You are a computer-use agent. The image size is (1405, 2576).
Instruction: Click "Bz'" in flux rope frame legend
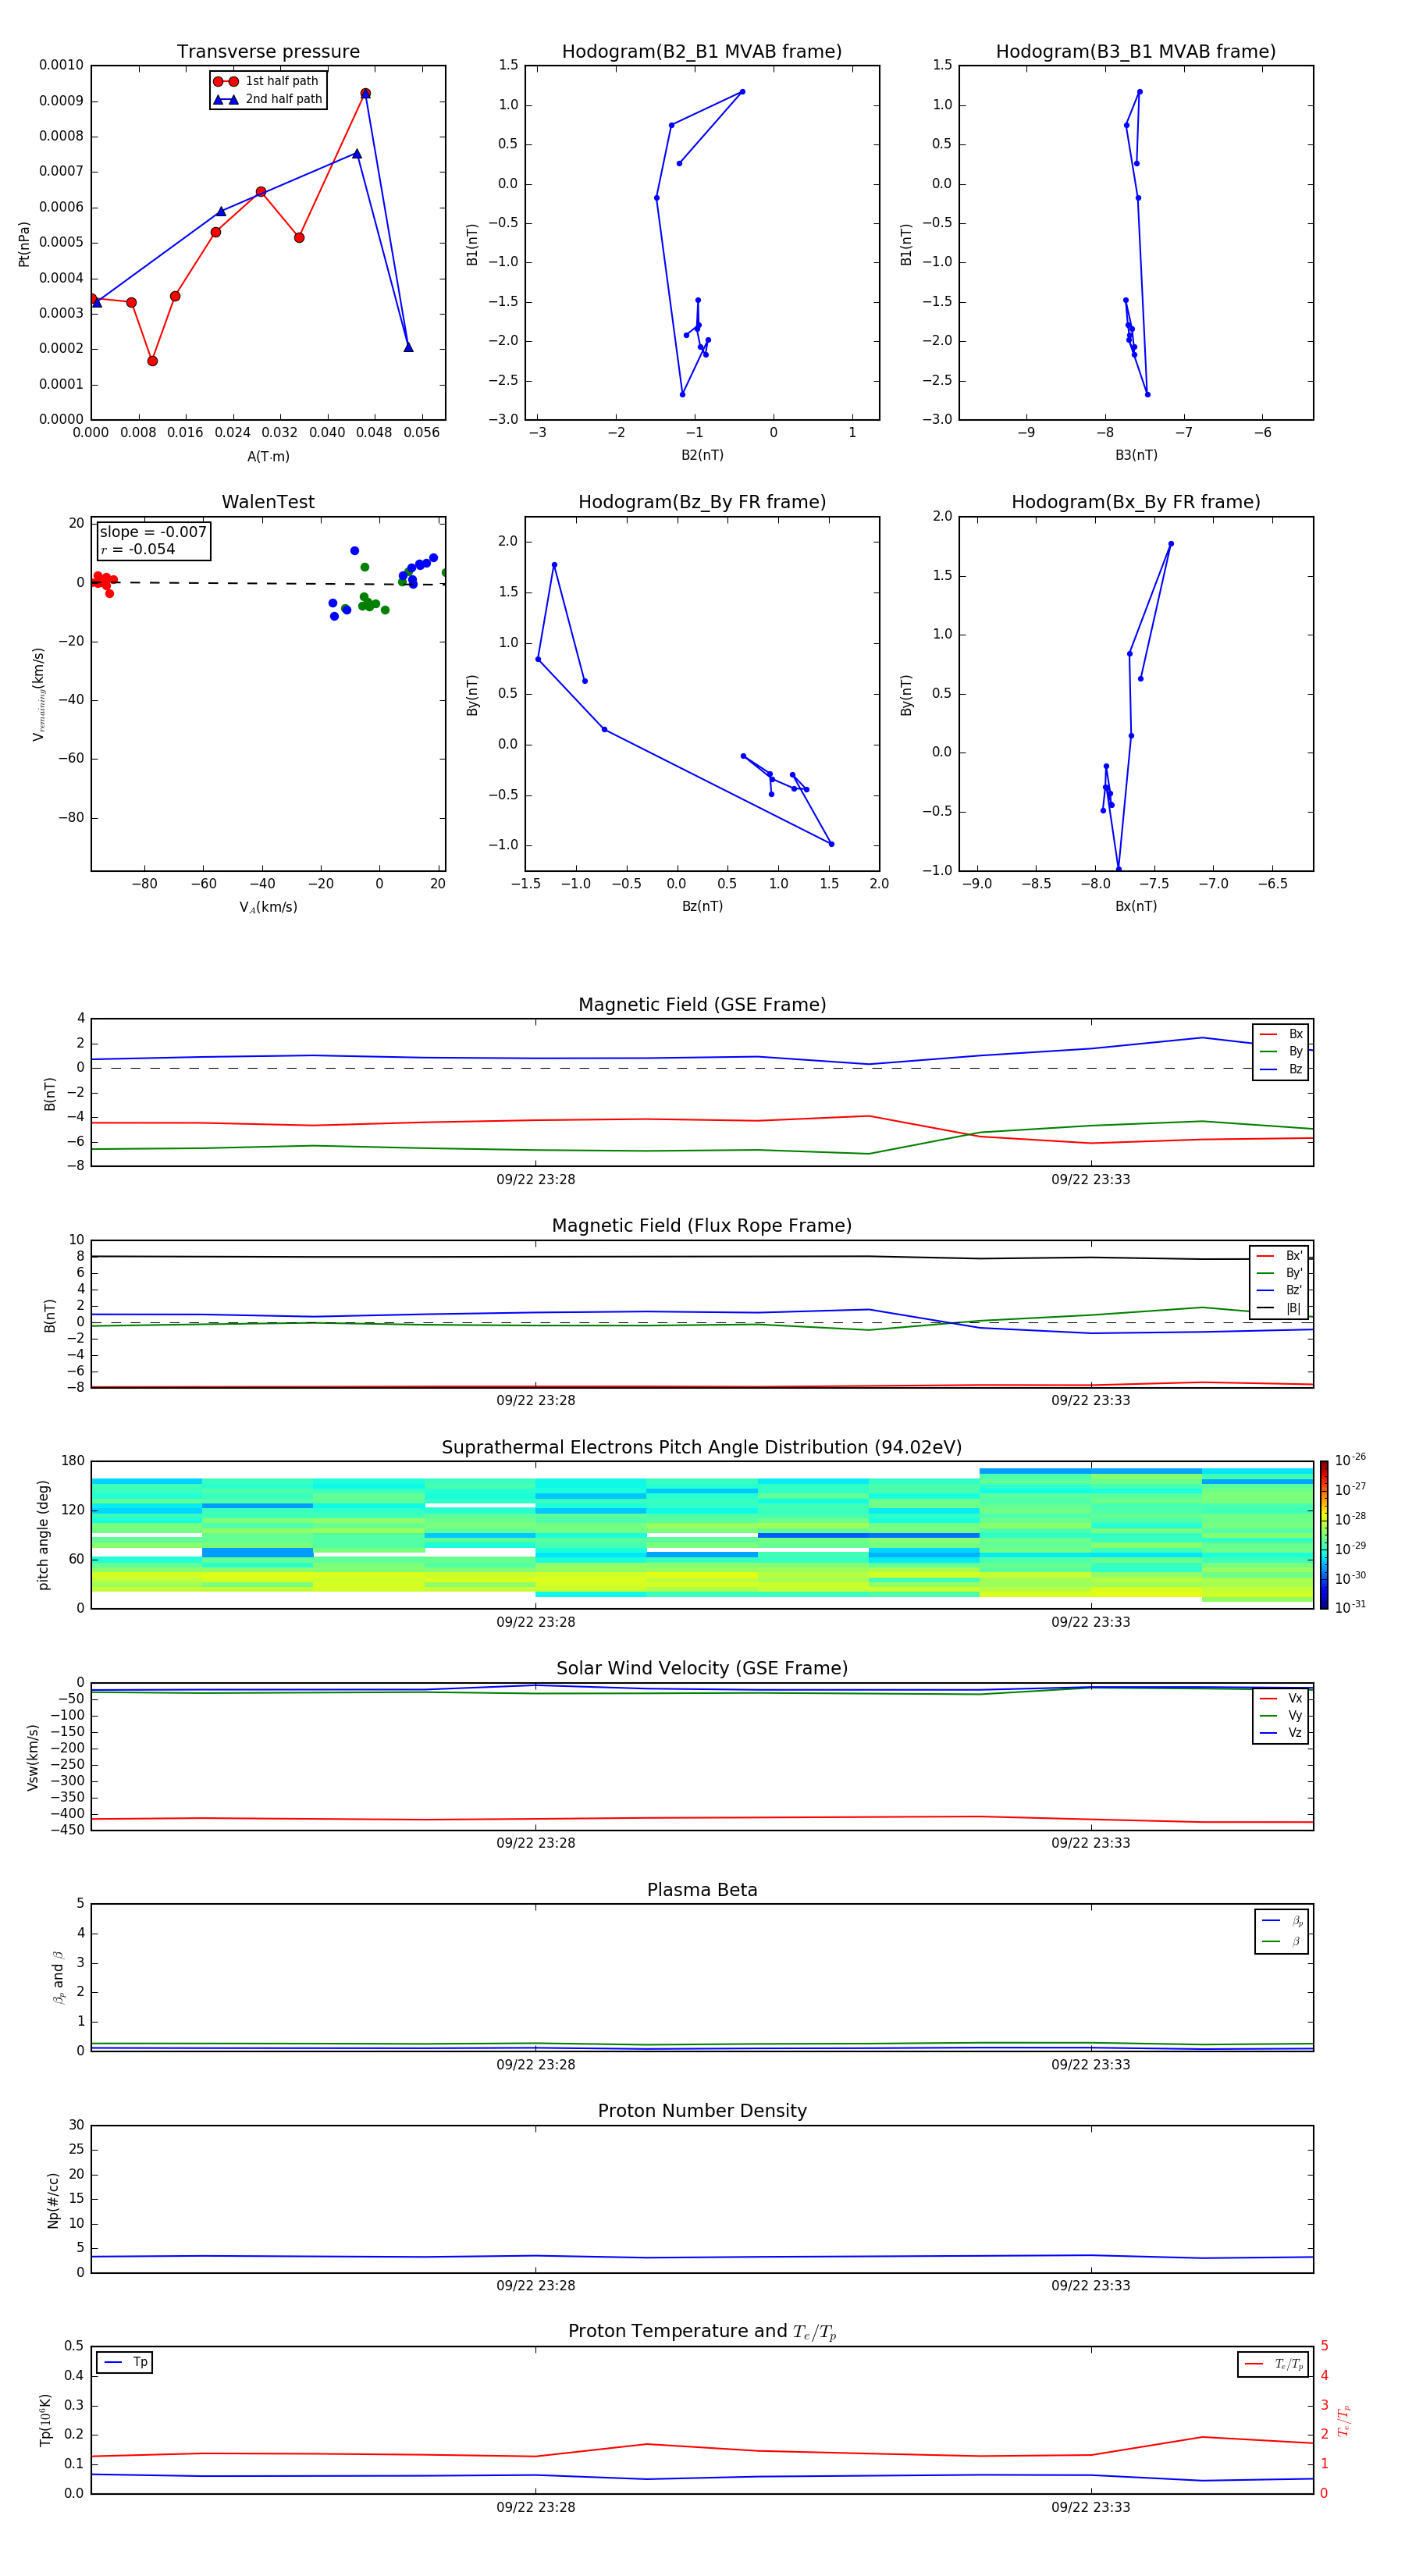click(1294, 1291)
